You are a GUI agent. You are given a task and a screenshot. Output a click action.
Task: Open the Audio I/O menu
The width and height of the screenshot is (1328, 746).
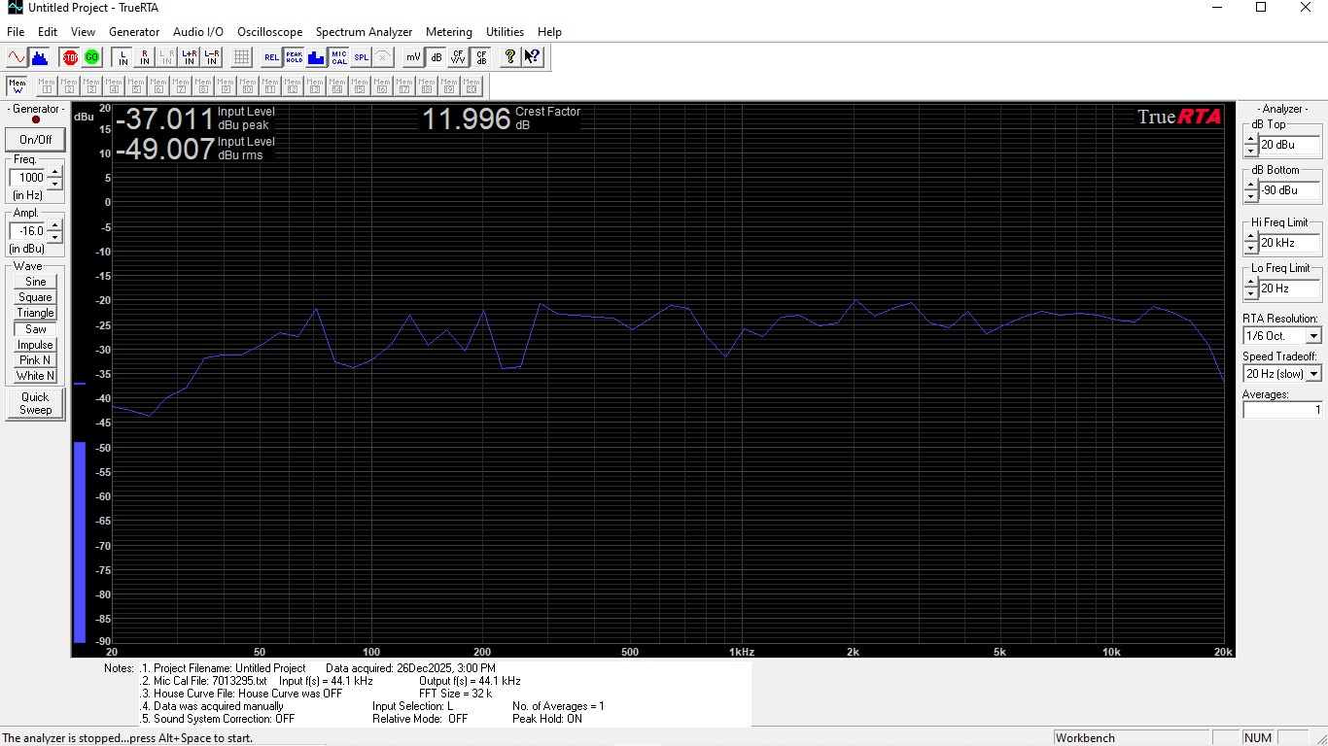pyautogui.click(x=198, y=32)
